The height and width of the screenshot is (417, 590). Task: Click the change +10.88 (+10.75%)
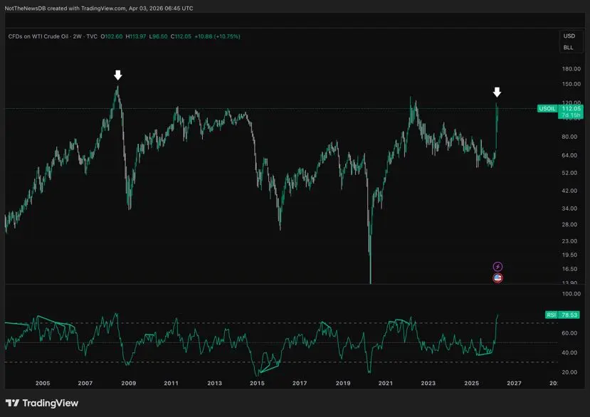click(x=217, y=36)
